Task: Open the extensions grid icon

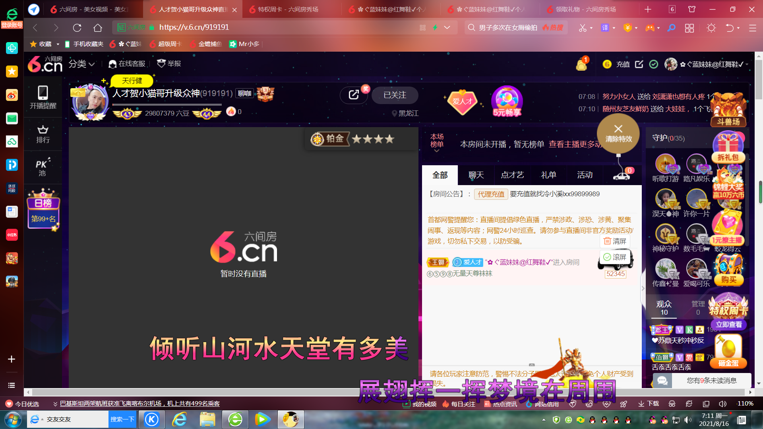Action: 689,28
